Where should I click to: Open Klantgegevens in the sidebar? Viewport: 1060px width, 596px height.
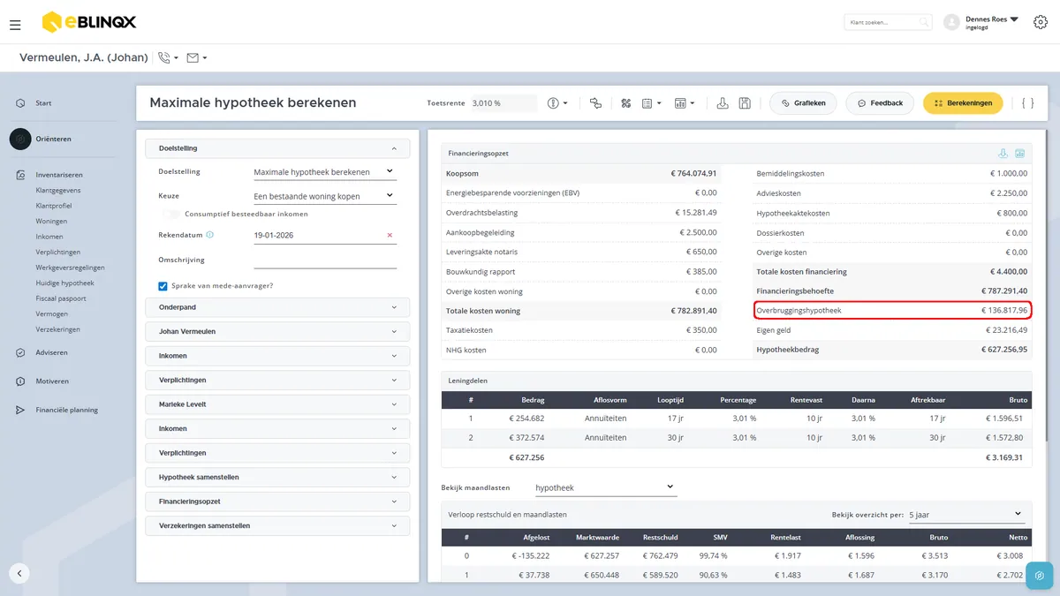(x=57, y=190)
